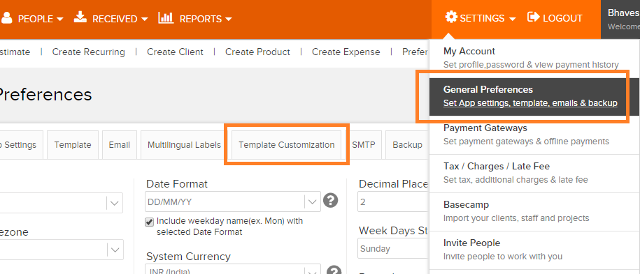Click the person icon beside PEOPLE
Viewport: 640px width, 274px height.
tap(7, 18)
